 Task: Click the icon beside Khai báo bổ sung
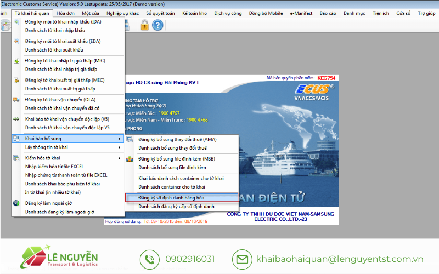[16, 139]
